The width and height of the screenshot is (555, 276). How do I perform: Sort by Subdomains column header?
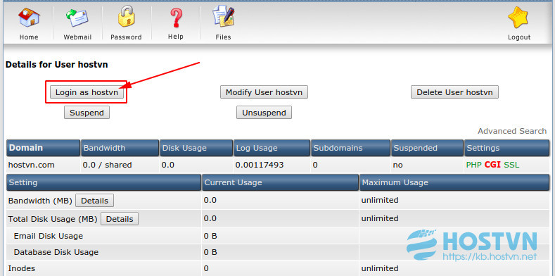point(350,148)
